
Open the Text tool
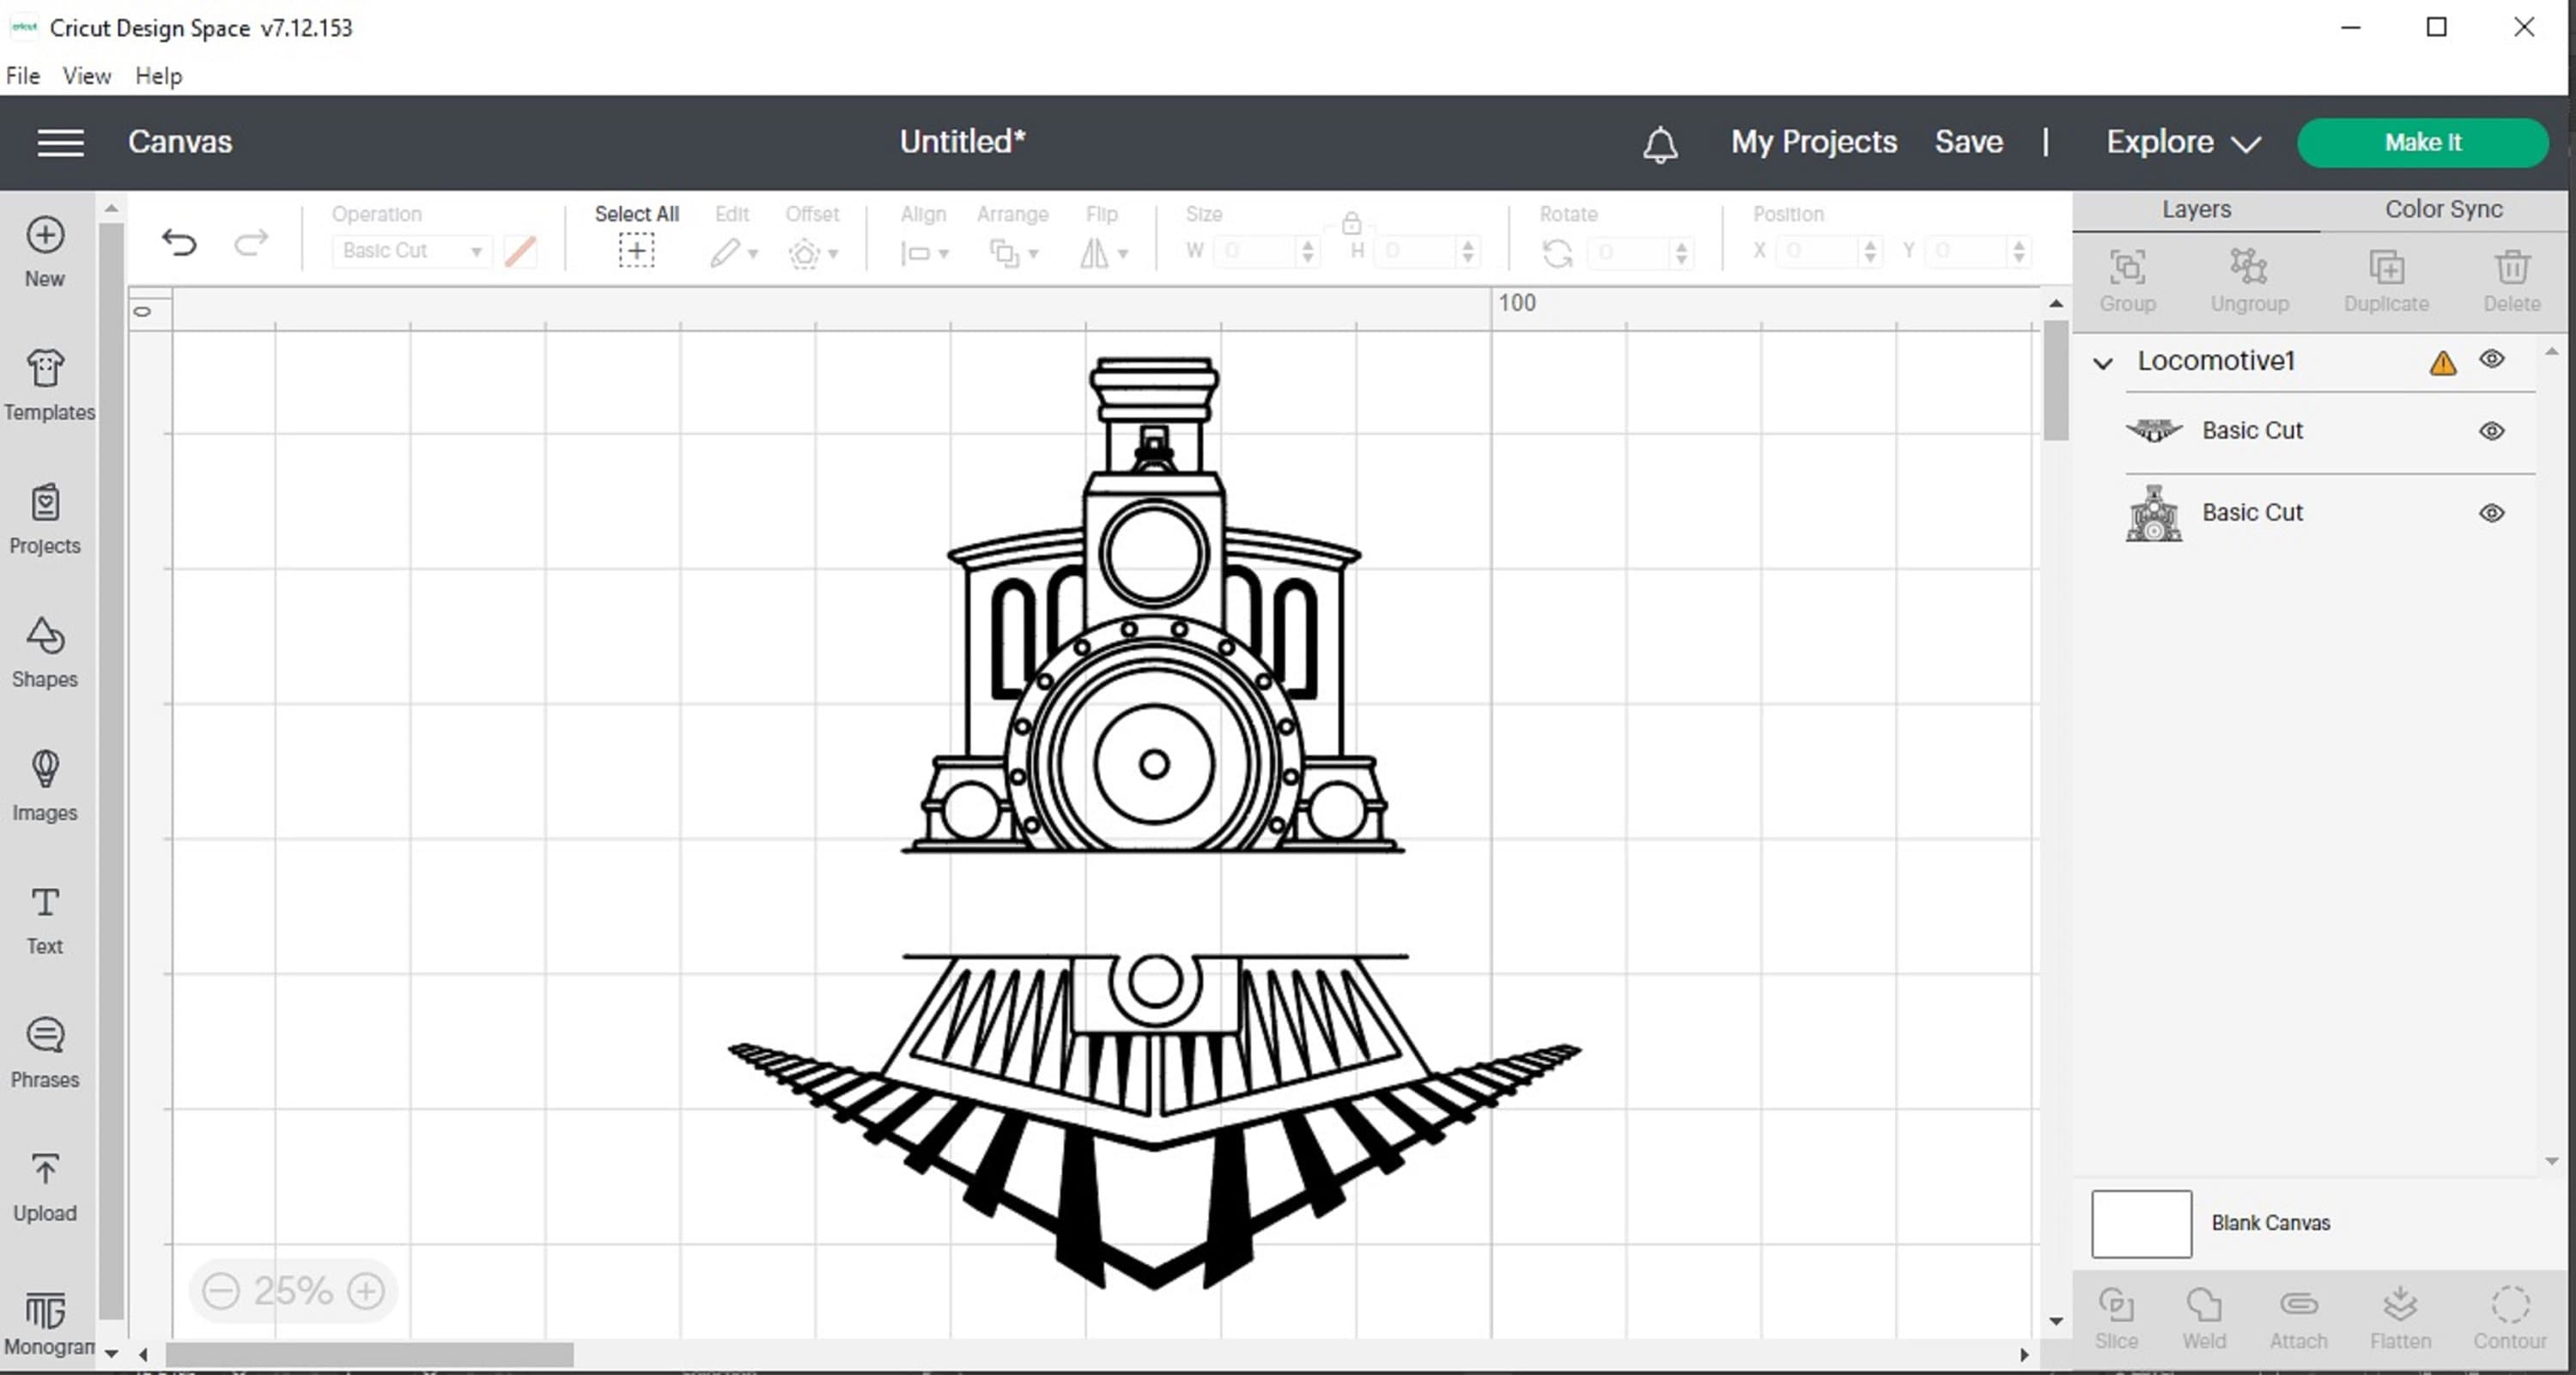click(x=45, y=918)
